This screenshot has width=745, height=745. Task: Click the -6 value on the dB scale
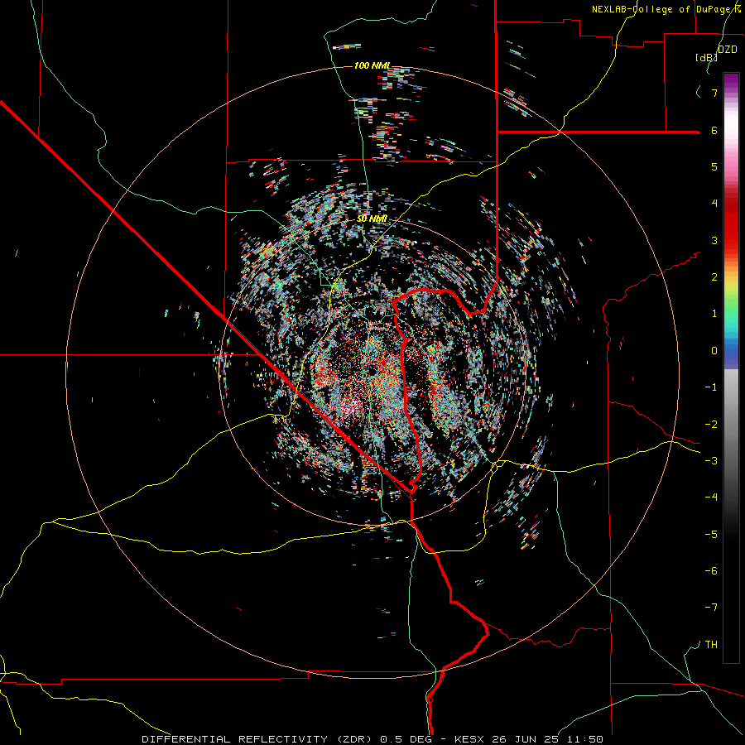[711, 571]
